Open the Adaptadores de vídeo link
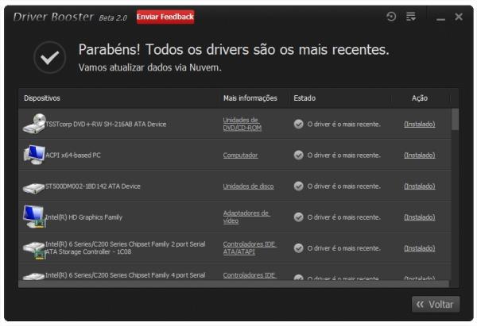This screenshot has width=477, height=326. point(246,217)
